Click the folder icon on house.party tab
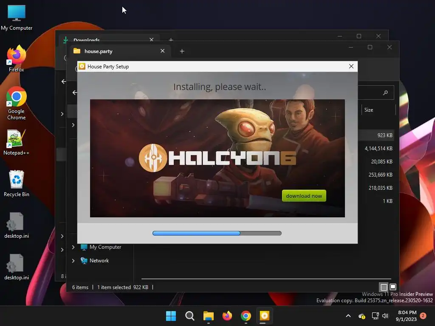435x326 pixels. (x=77, y=51)
